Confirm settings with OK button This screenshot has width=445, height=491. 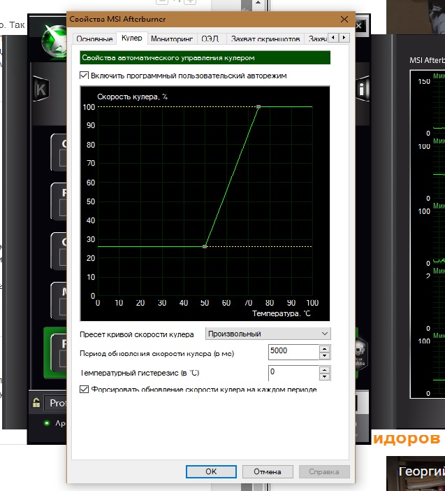[x=211, y=471]
